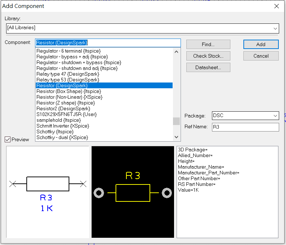Image resolution: width=286 pixels, height=245 pixels.
Task: Click the component list scroll up arrow
Action: [x=176, y=52]
